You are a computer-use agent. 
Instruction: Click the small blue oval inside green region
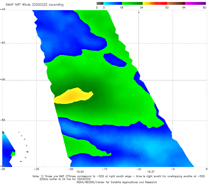click(115, 60)
